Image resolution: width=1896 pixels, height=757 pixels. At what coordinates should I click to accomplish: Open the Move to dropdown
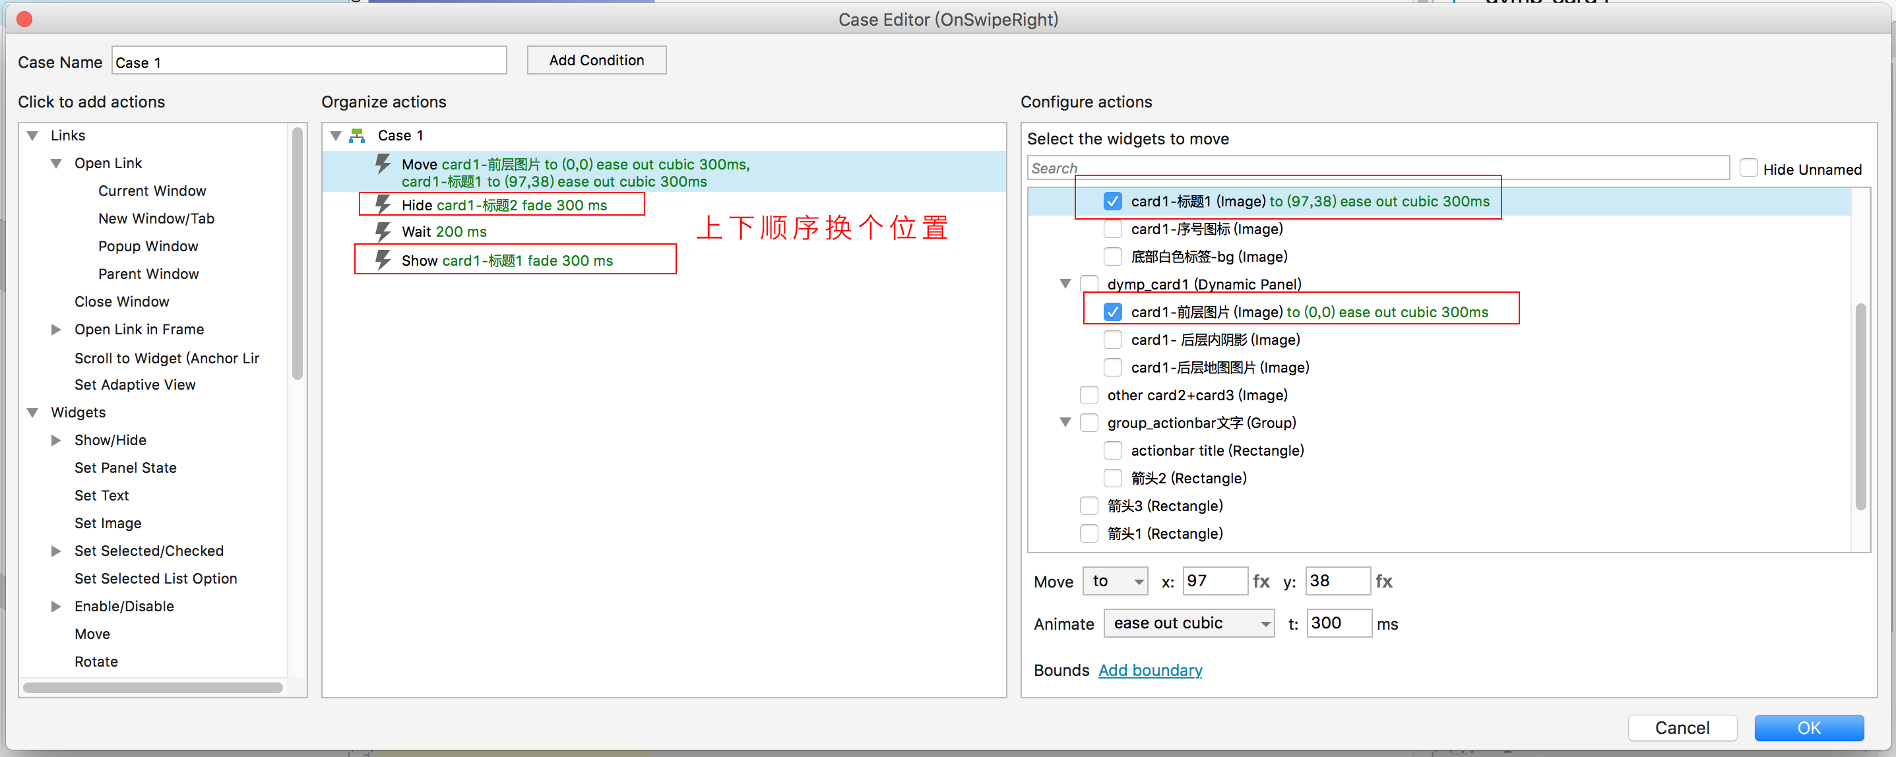[x=1115, y=581]
